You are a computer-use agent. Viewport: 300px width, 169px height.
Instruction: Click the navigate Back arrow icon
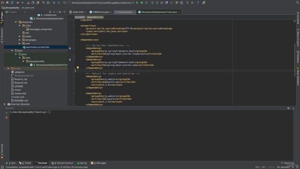(x=54, y=3)
